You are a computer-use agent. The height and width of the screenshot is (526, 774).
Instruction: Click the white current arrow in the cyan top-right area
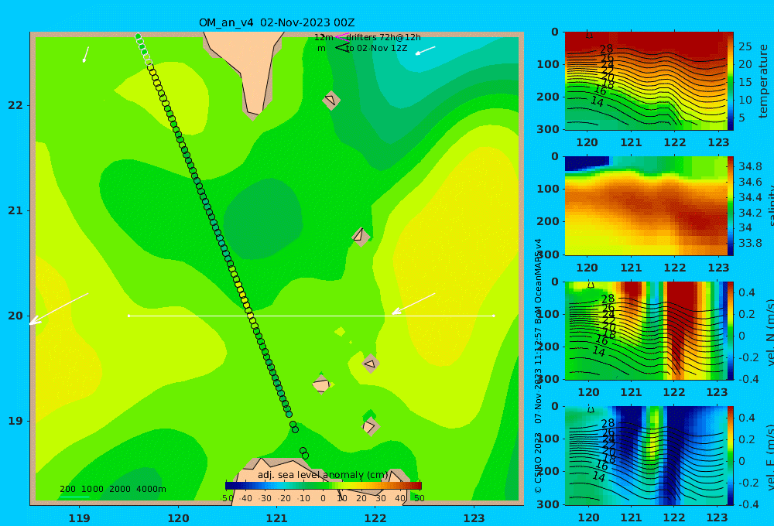click(x=425, y=50)
